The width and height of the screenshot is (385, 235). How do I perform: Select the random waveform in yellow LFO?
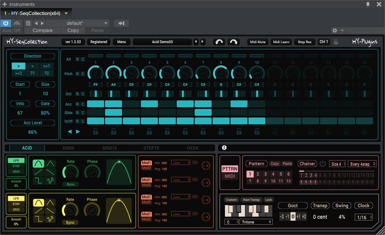point(50,218)
